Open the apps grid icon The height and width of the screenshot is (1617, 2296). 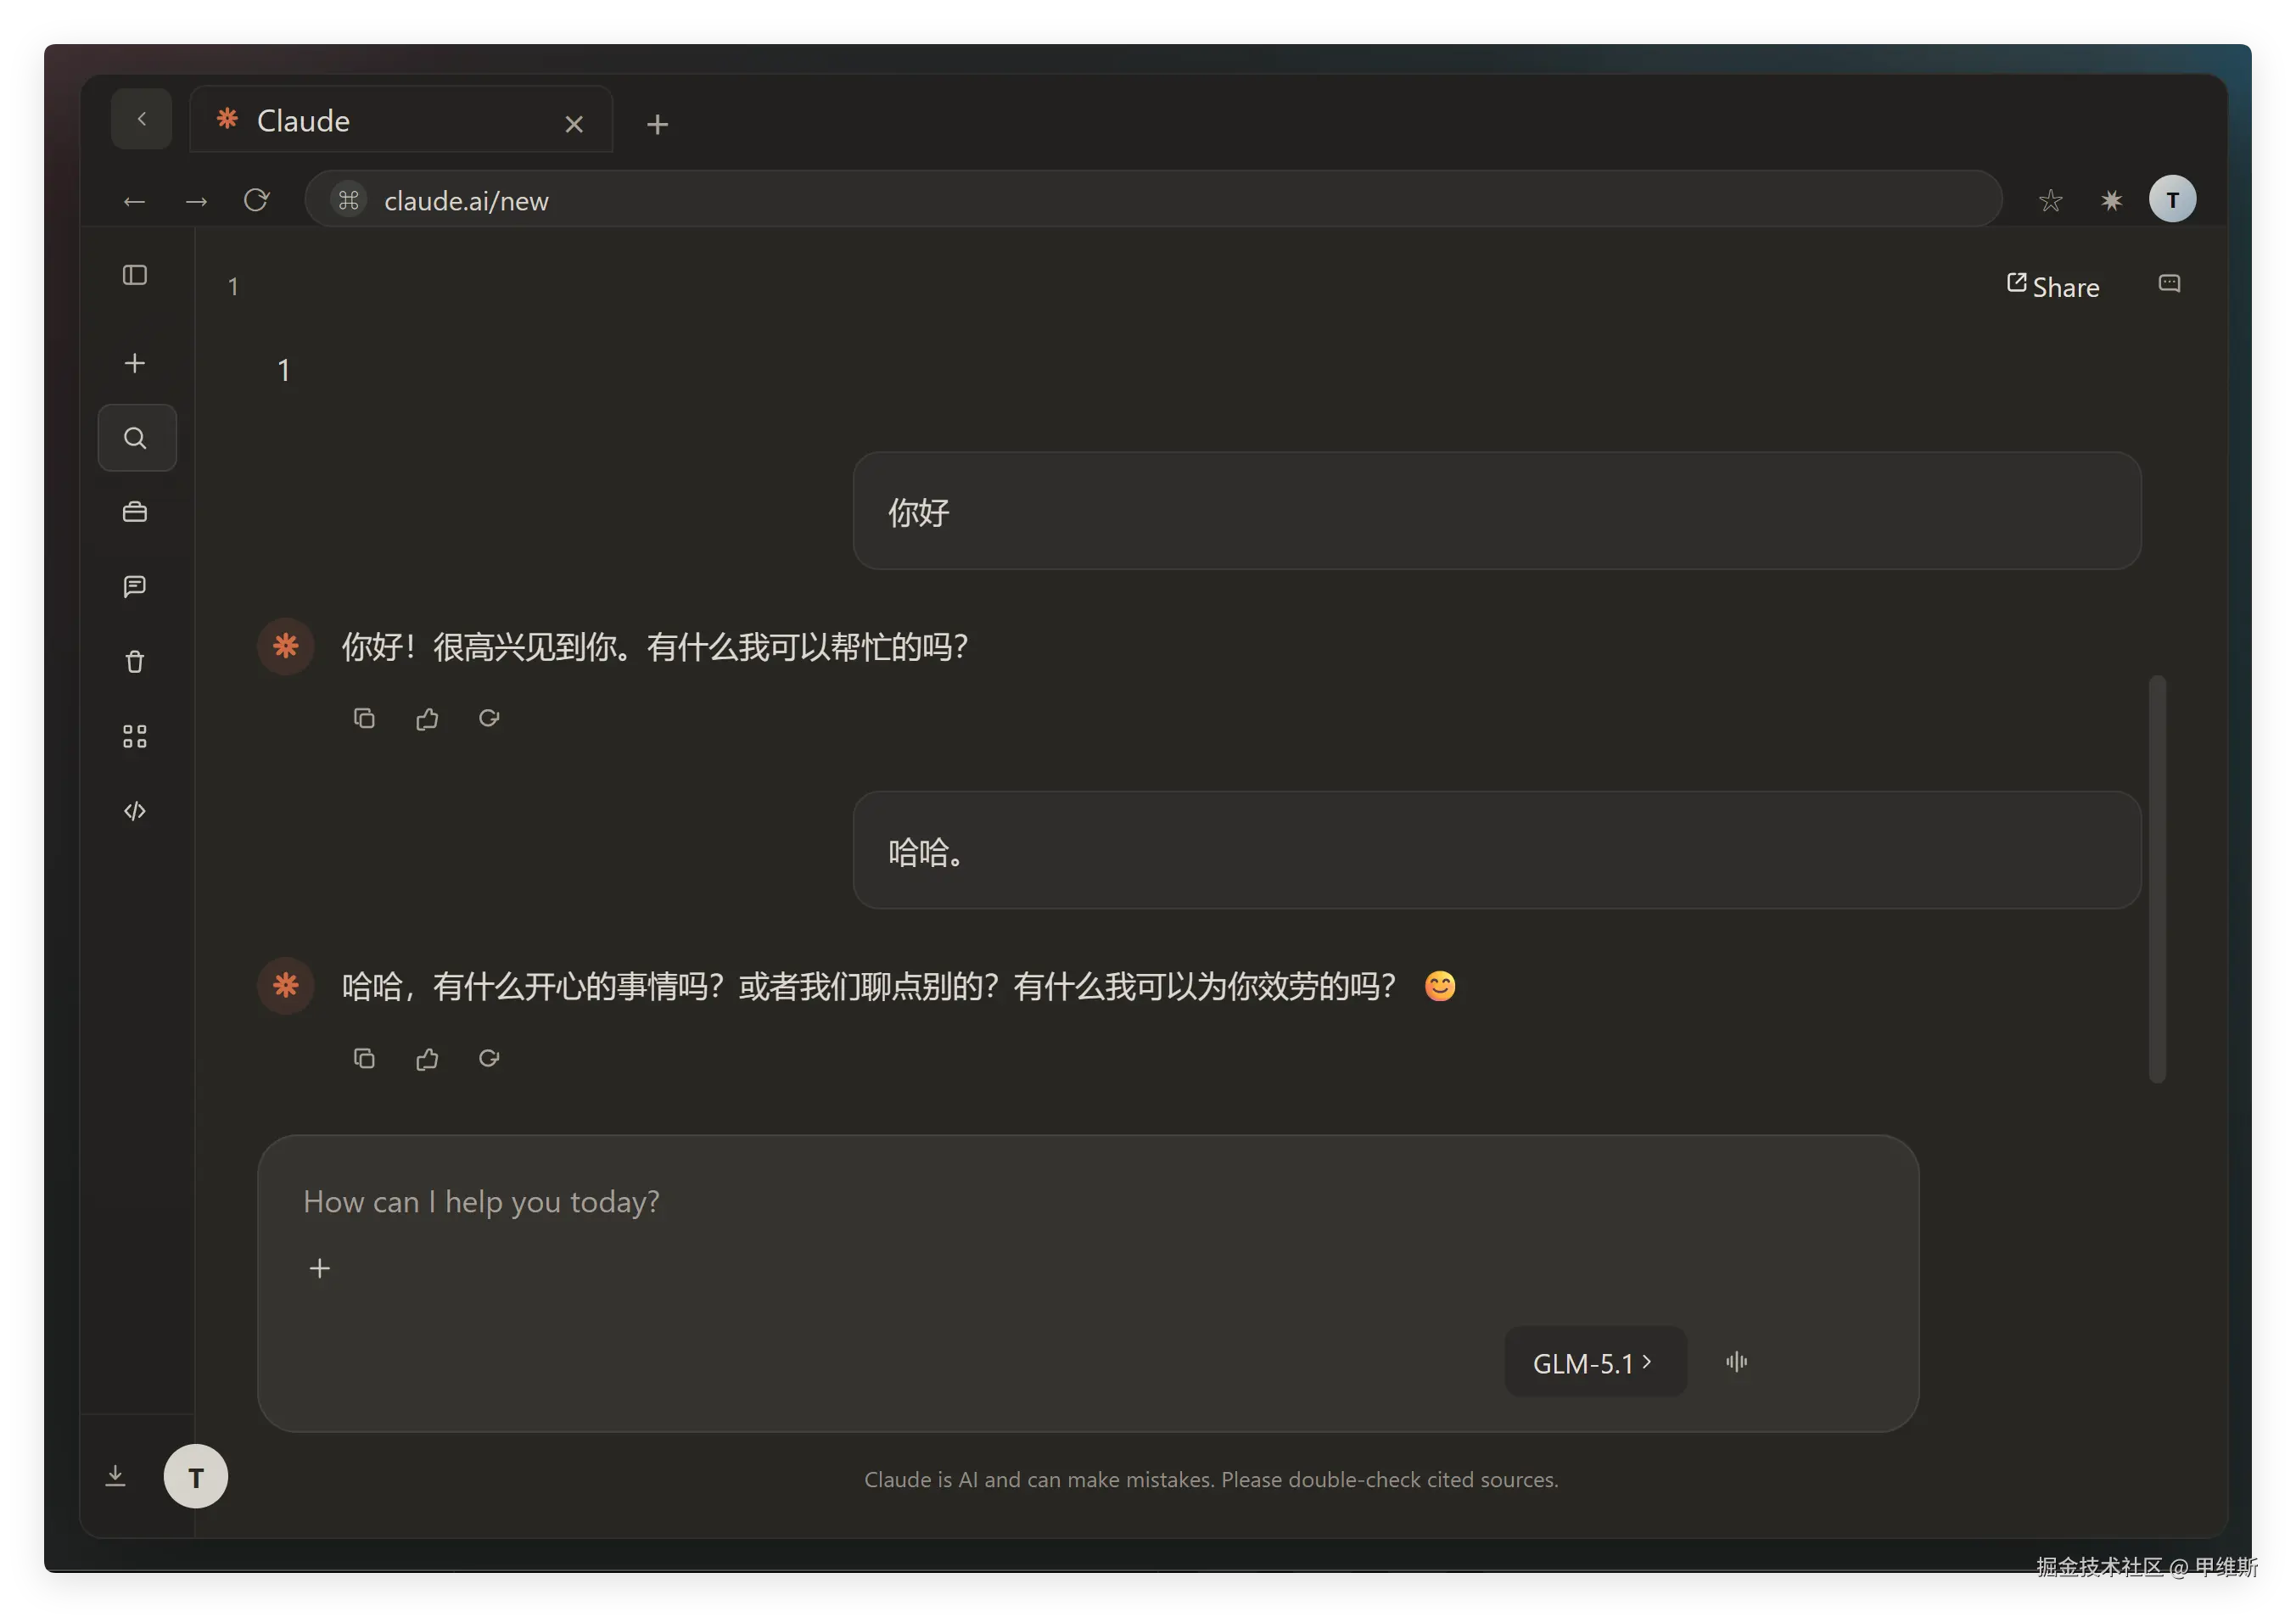[x=135, y=737]
